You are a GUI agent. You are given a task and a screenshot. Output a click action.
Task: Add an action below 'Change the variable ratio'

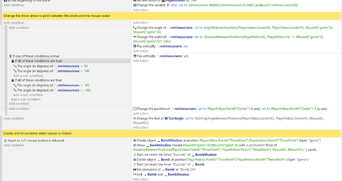[141, 10]
